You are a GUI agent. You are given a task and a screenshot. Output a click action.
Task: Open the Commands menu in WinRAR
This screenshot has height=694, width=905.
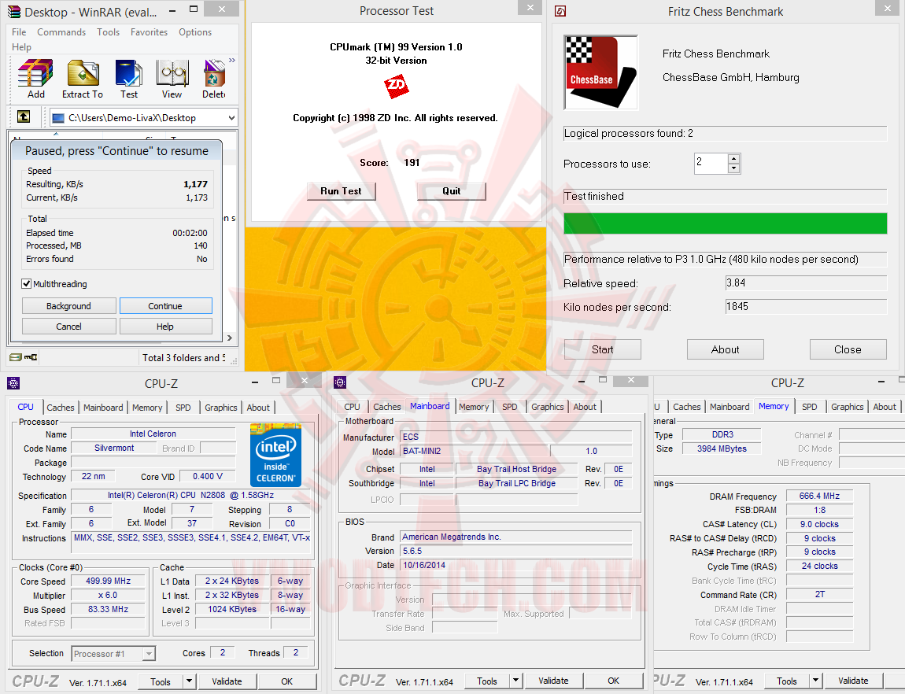pyautogui.click(x=61, y=32)
